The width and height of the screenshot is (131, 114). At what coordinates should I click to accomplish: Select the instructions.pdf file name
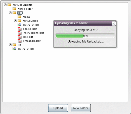click(33, 33)
